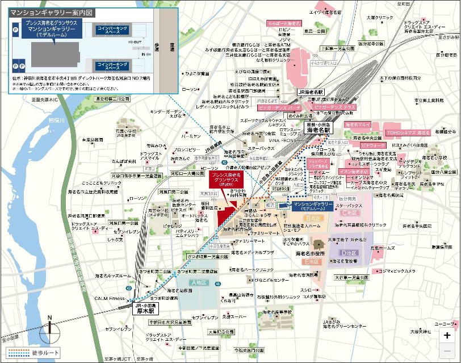Select the TOHOシネマズ海老名 pink label
Image resolution: width=461 pixels, height=363 pixels.
(x=406, y=132)
